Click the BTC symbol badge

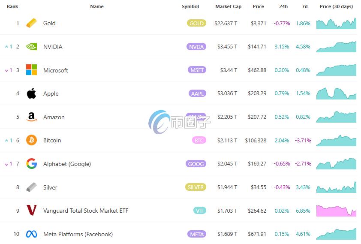point(199,140)
